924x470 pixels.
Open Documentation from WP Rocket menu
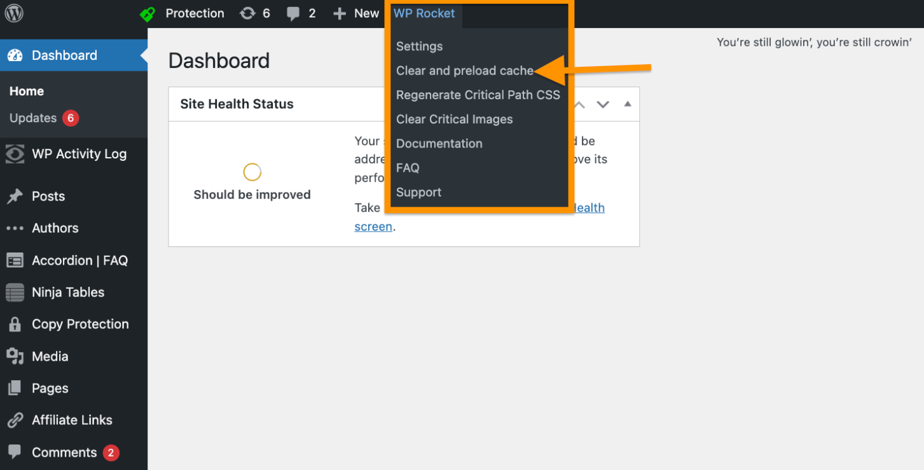tap(439, 144)
